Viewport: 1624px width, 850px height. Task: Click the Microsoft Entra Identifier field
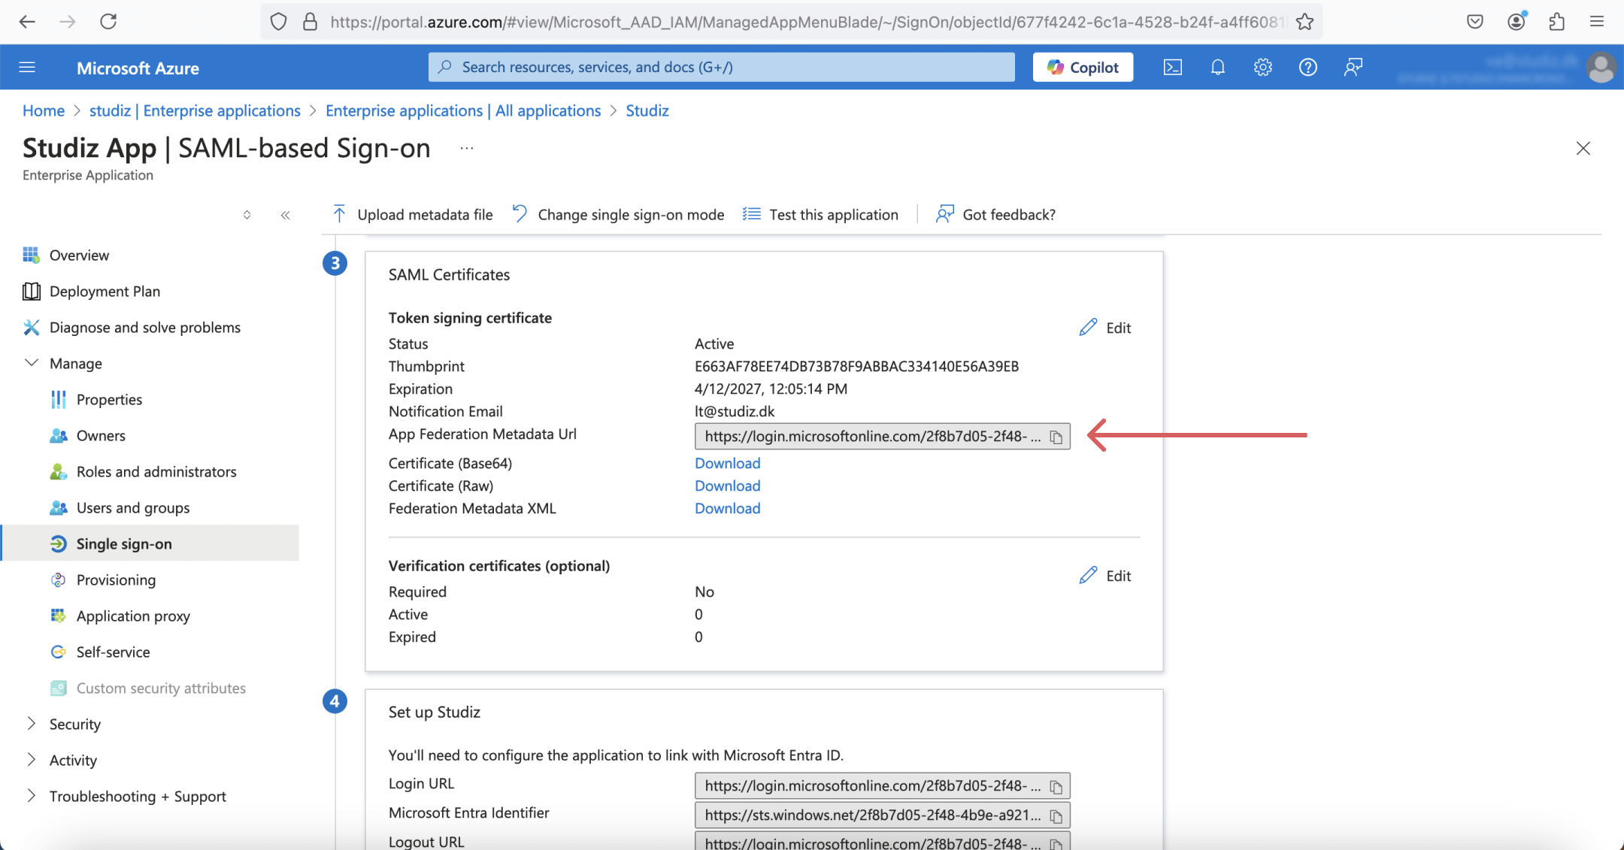point(882,815)
